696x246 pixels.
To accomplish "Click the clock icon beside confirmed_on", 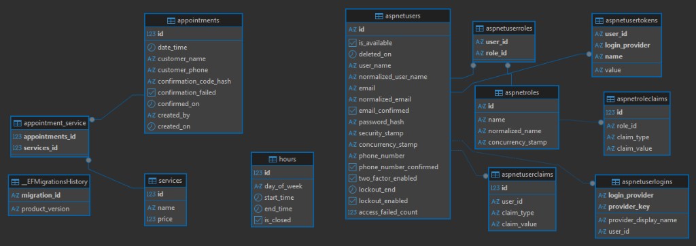I will (152, 104).
